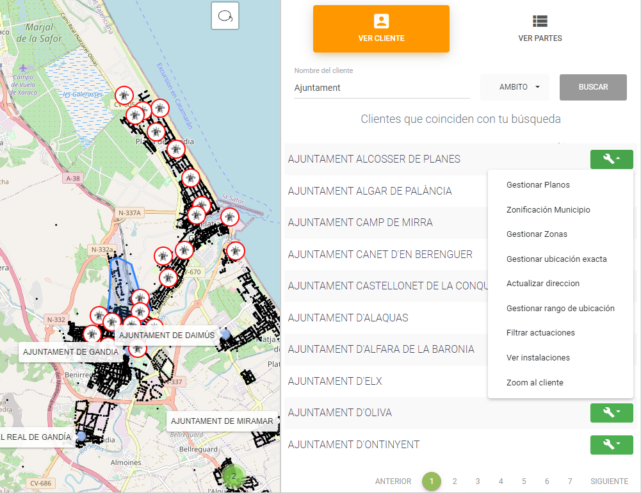Go to results page 2

coord(455,481)
